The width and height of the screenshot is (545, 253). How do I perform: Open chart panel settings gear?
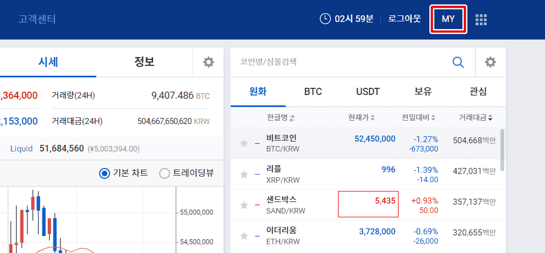[x=208, y=62]
